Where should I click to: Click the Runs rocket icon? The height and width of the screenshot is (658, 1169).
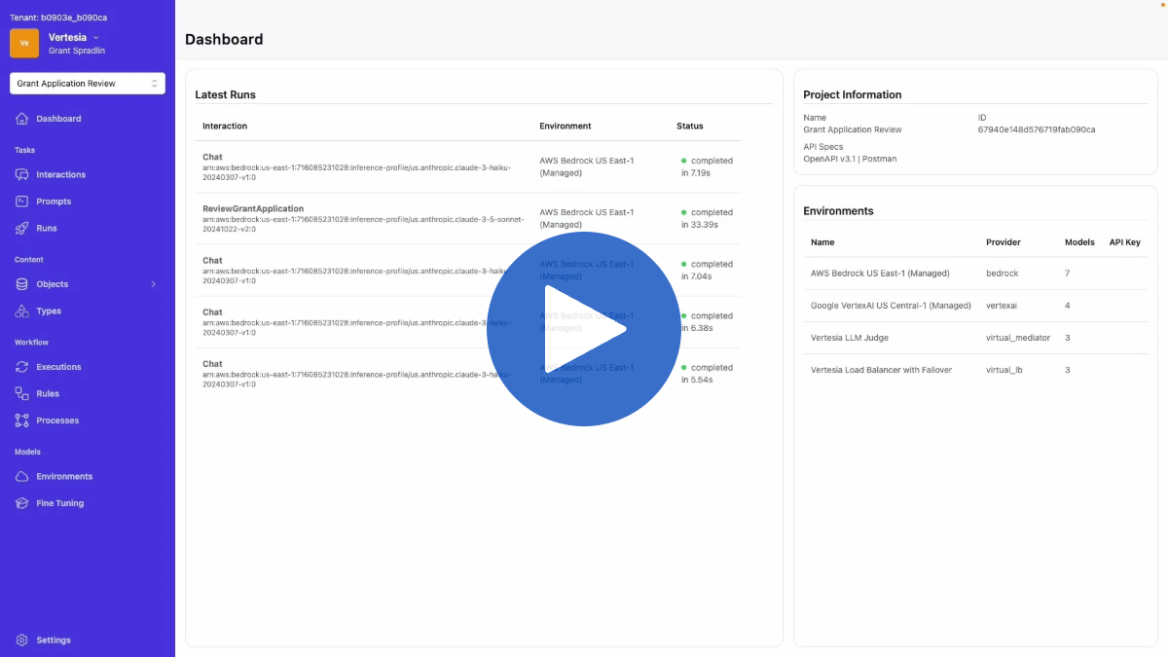point(22,229)
